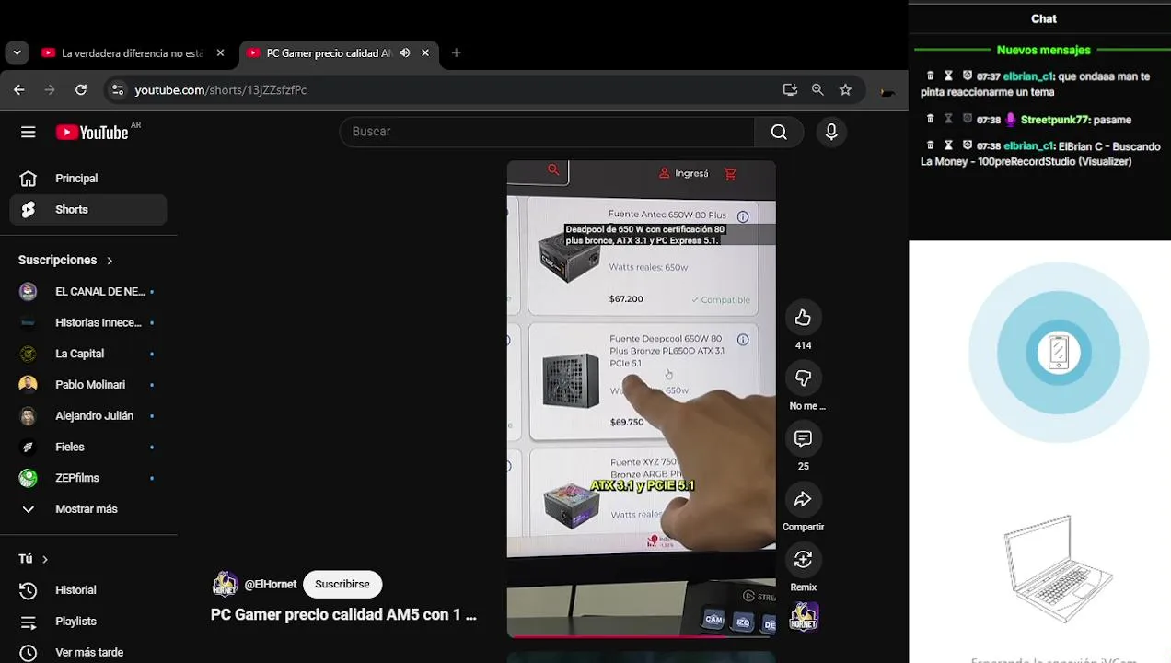
Task: Delete elbrian_c1's 07:38 chat message
Action: coord(930,145)
